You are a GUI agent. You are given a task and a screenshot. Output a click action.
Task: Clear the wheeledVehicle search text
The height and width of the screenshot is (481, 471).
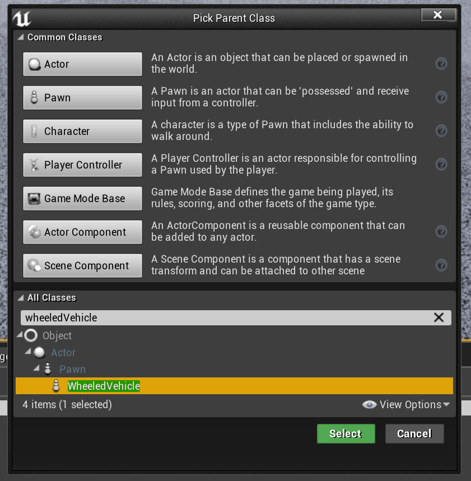(x=439, y=317)
